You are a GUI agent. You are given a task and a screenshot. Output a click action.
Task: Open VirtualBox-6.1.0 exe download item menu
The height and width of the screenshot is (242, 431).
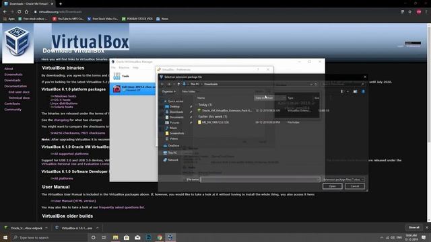[x=97, y=228]
